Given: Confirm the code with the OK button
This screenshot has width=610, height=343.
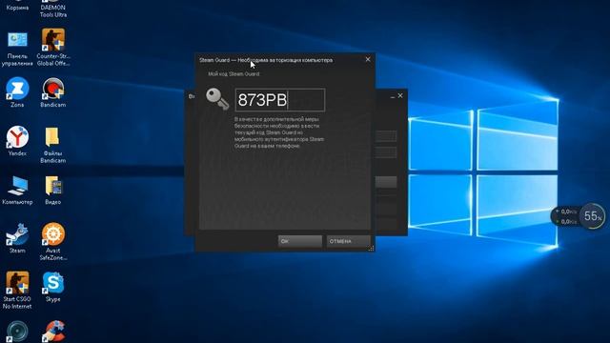Looking at the screenshot, I should [x=300, y=241].
